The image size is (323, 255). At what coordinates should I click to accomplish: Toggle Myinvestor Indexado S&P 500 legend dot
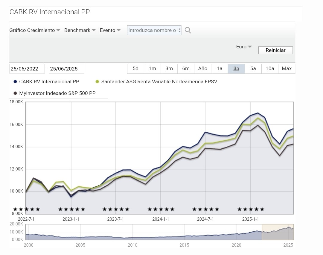(x=15, y=93)
